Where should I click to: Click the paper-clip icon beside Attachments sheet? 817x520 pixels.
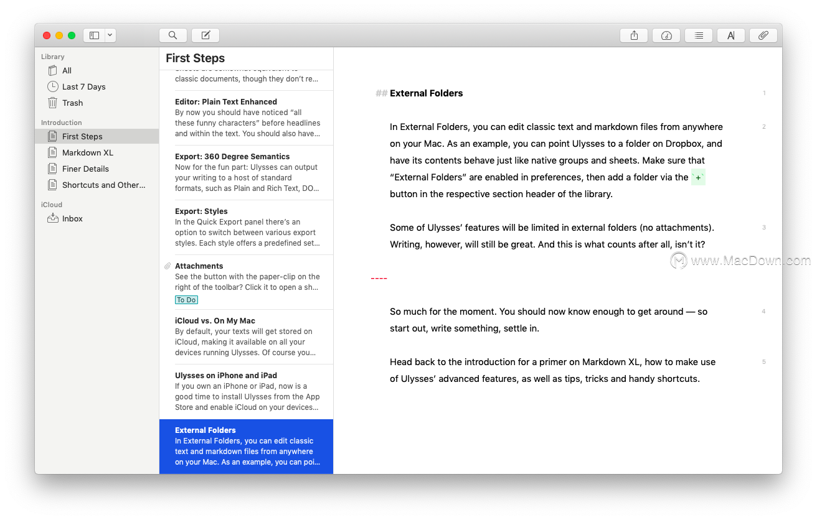point(168,266)
